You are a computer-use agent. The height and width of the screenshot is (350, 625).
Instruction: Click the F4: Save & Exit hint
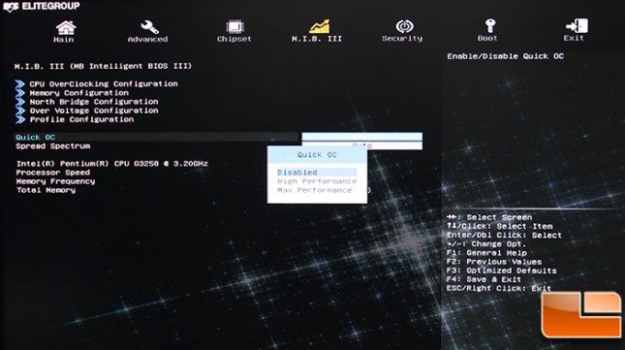click(x=484, y=279)
